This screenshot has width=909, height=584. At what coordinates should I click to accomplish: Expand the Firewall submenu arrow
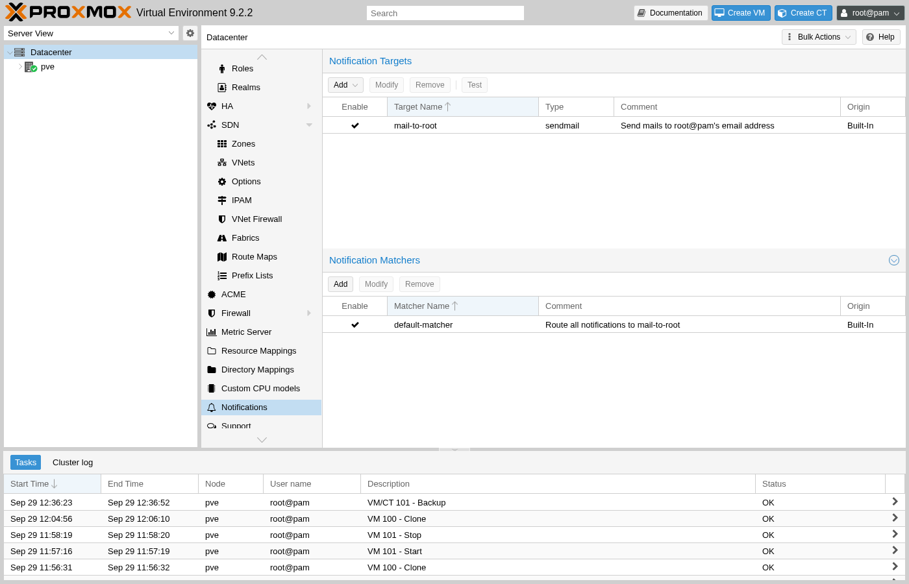tap(309, 313)
